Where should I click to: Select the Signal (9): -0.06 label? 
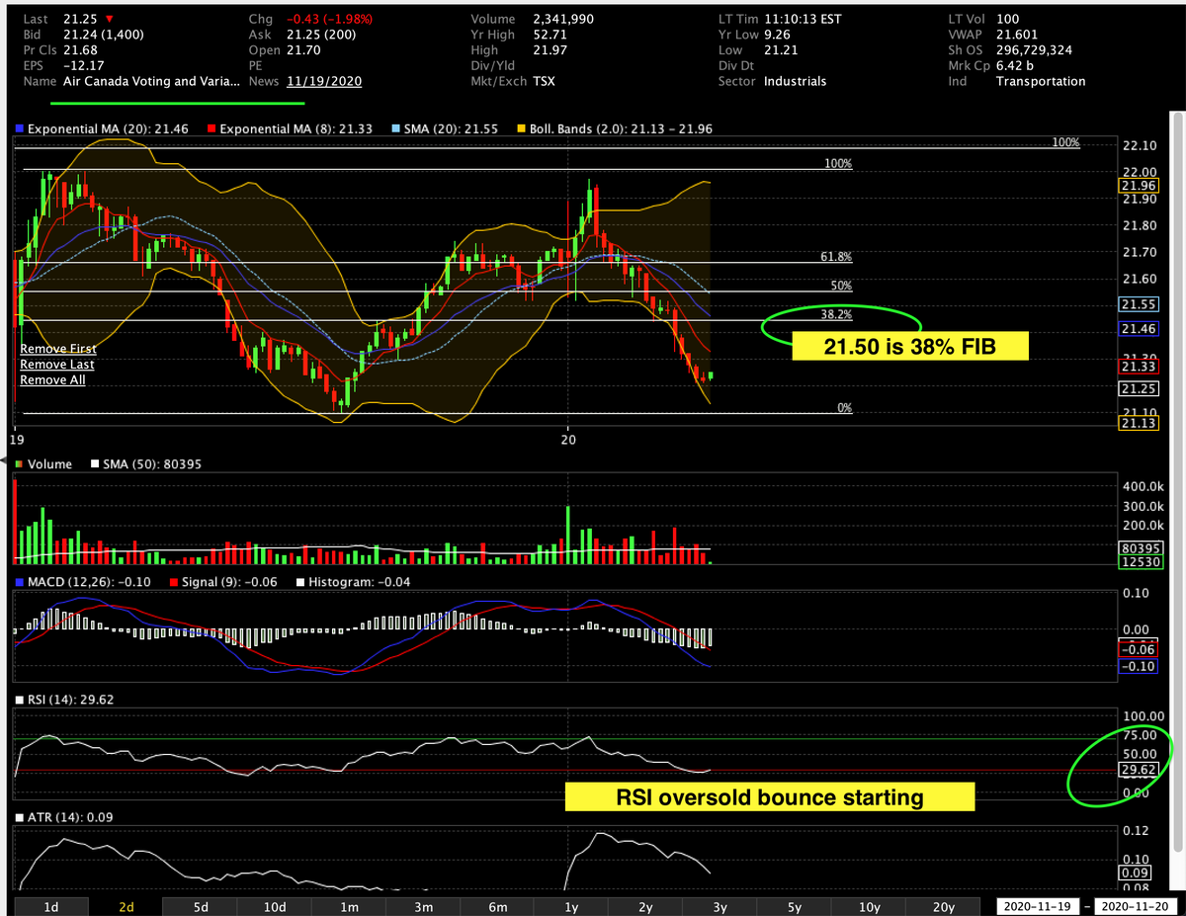click(231, 582)
